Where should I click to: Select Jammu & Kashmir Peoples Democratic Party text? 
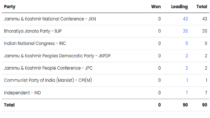57,56
